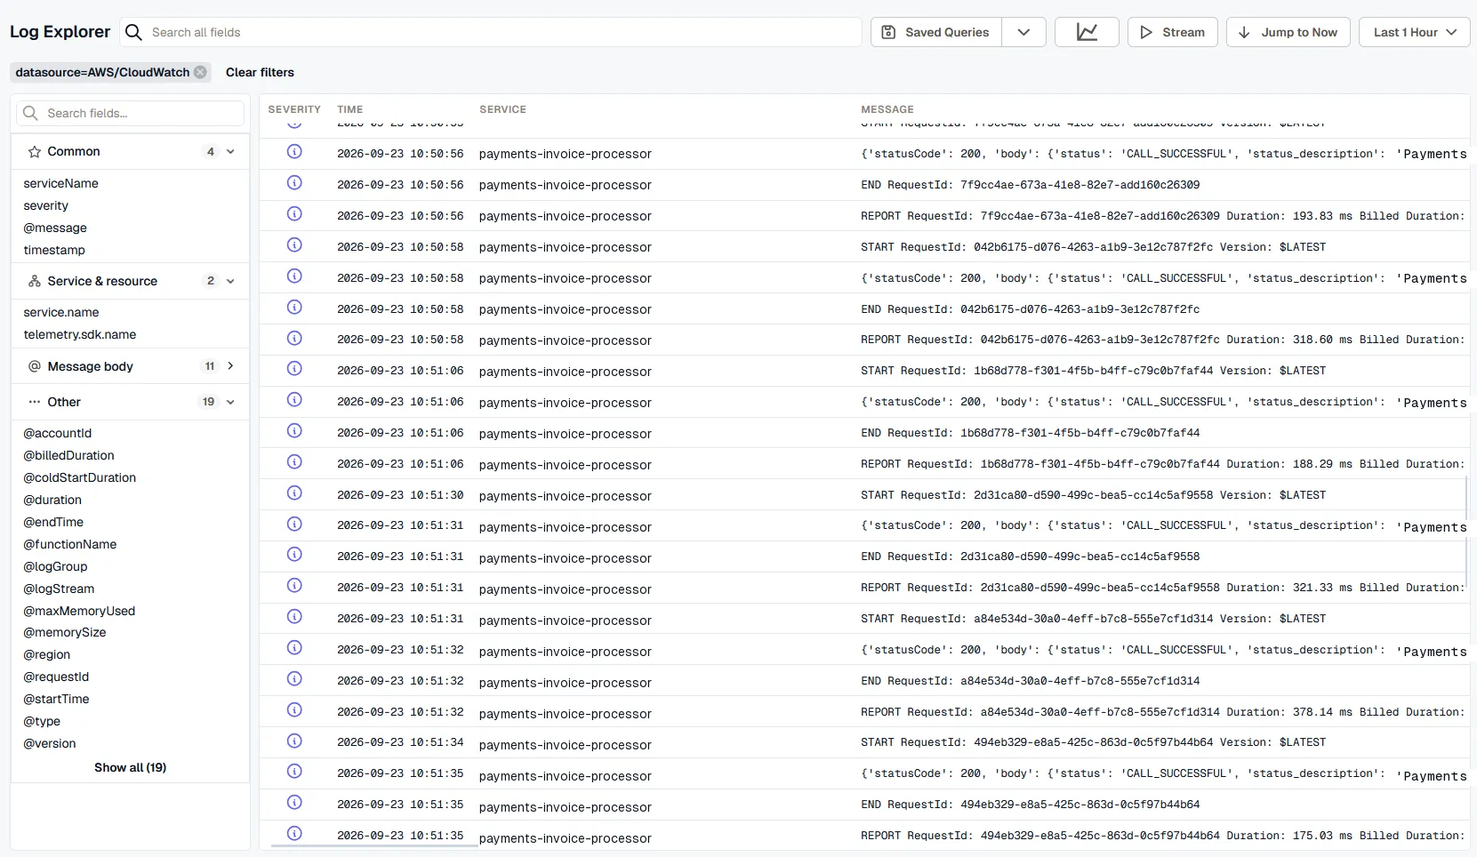The height and width of the screenshot is (857, 1477).
Task: Select the @logStream field
Action: [x=59, y=589]
